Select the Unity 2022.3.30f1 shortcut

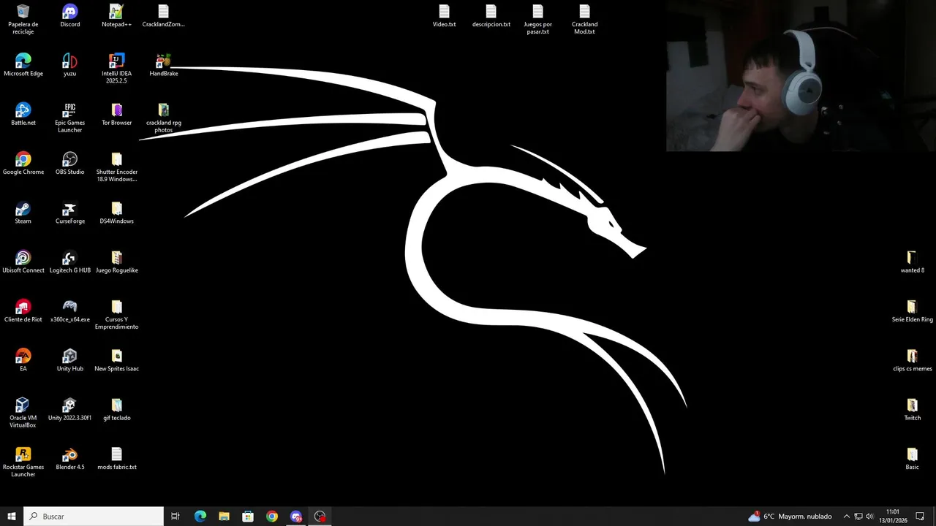point(70,409)
